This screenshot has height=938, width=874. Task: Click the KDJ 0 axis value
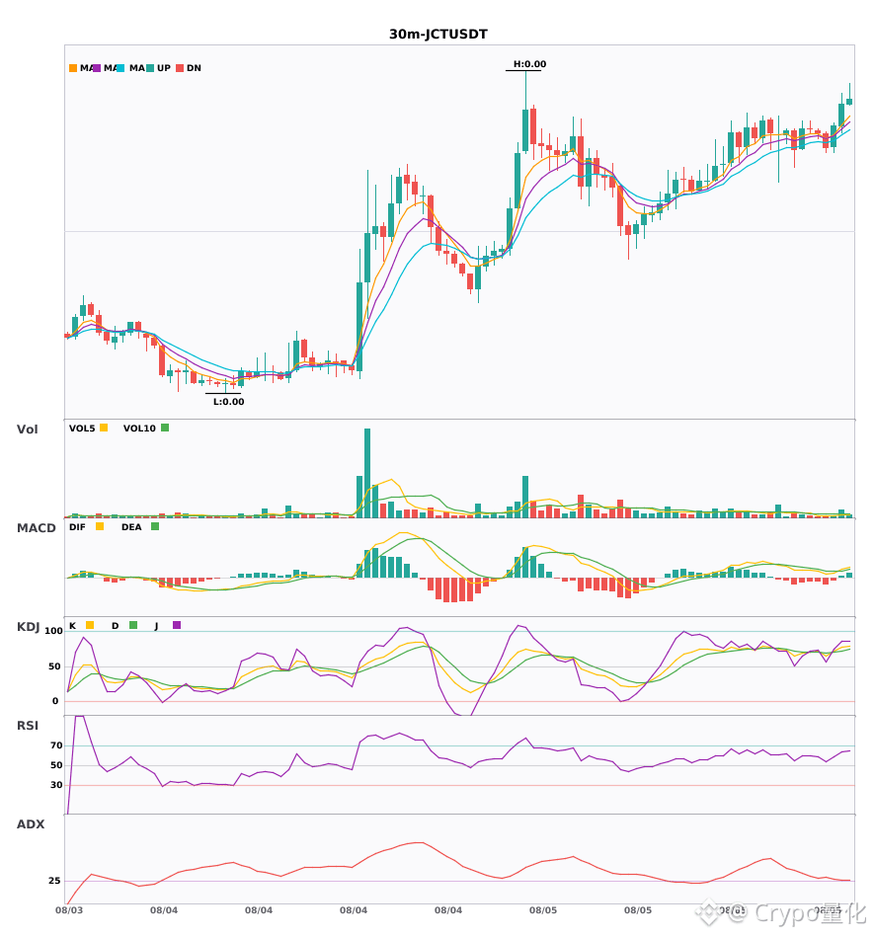point(55,701)
